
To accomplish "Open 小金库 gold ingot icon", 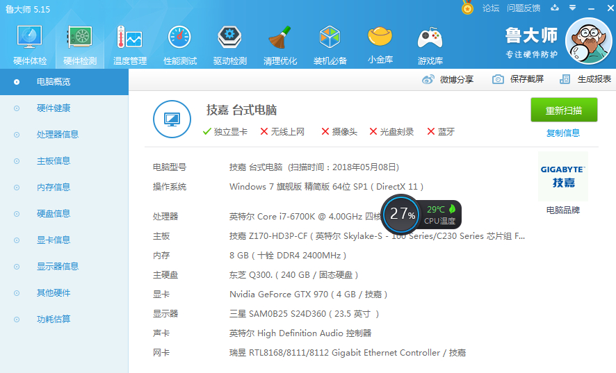I will (380, 44).
